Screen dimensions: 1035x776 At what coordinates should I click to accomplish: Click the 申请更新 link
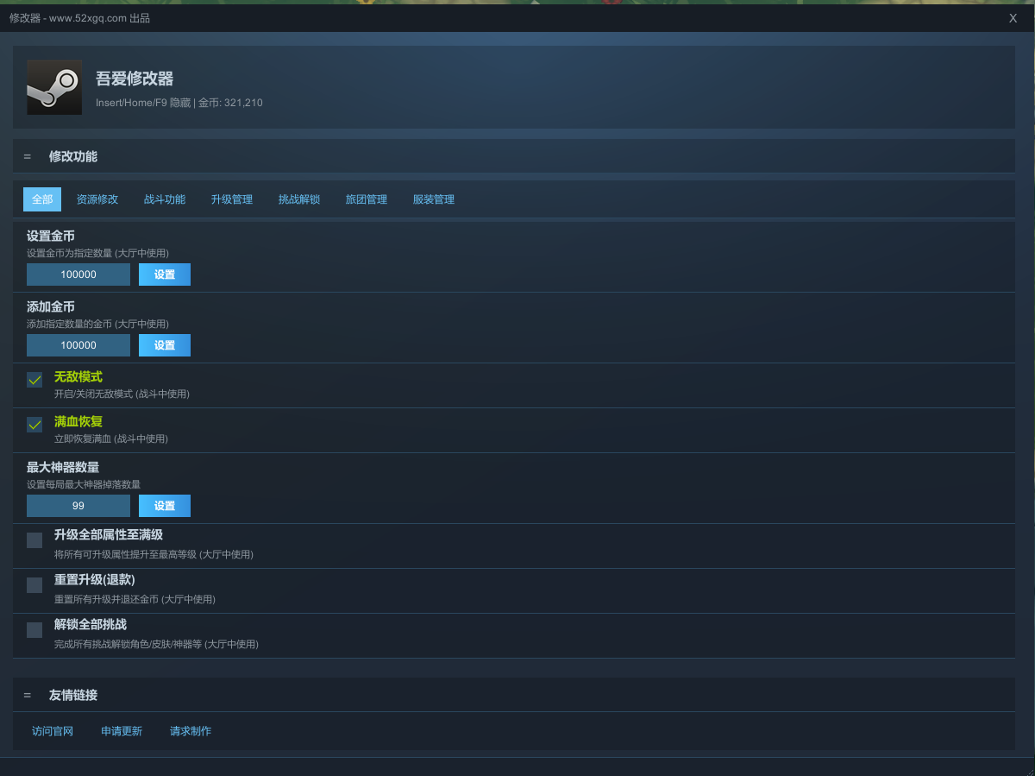(x=122, y=731)
